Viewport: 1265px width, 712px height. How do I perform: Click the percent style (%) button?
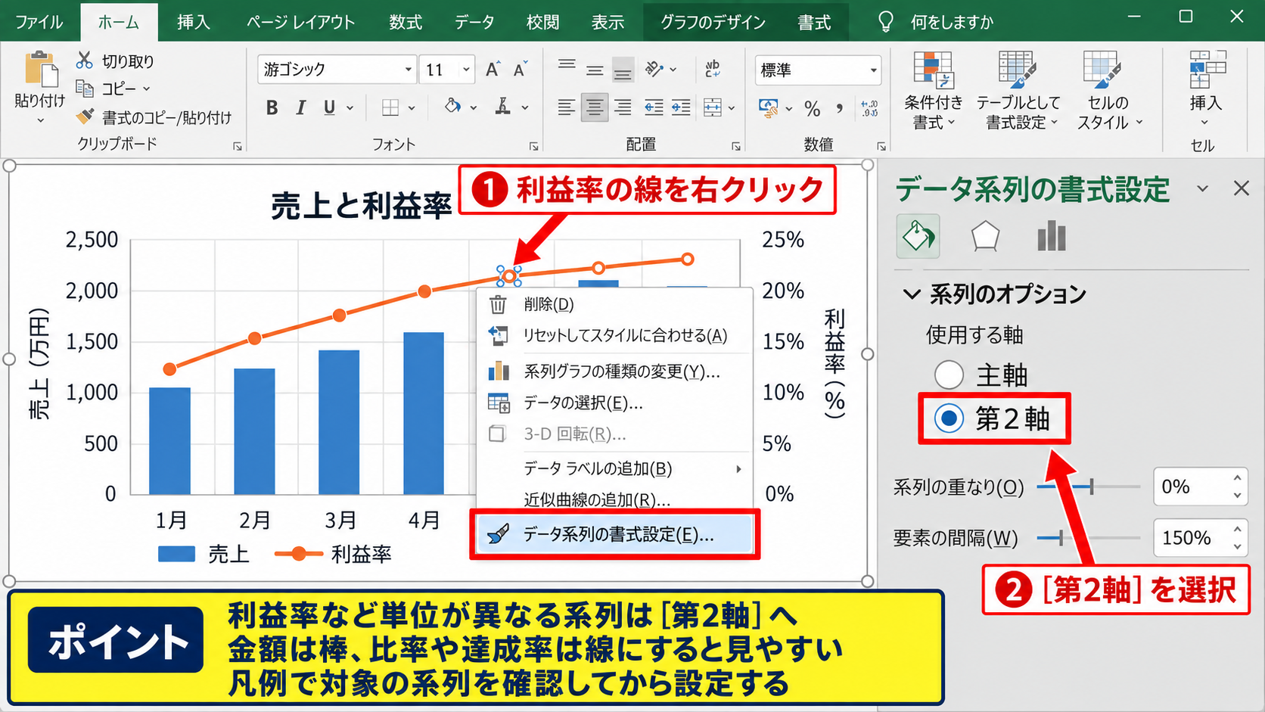pyautogui.click(x=813, y=109)
